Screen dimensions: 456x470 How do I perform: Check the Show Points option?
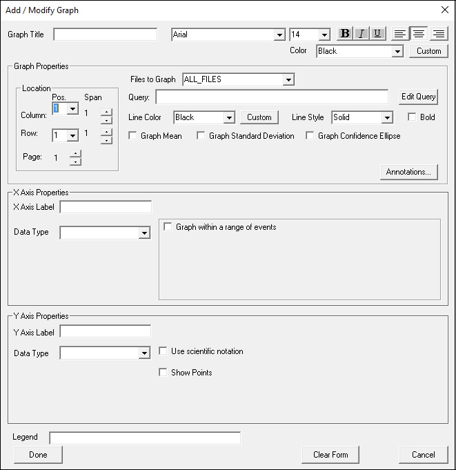click(163, 372)
